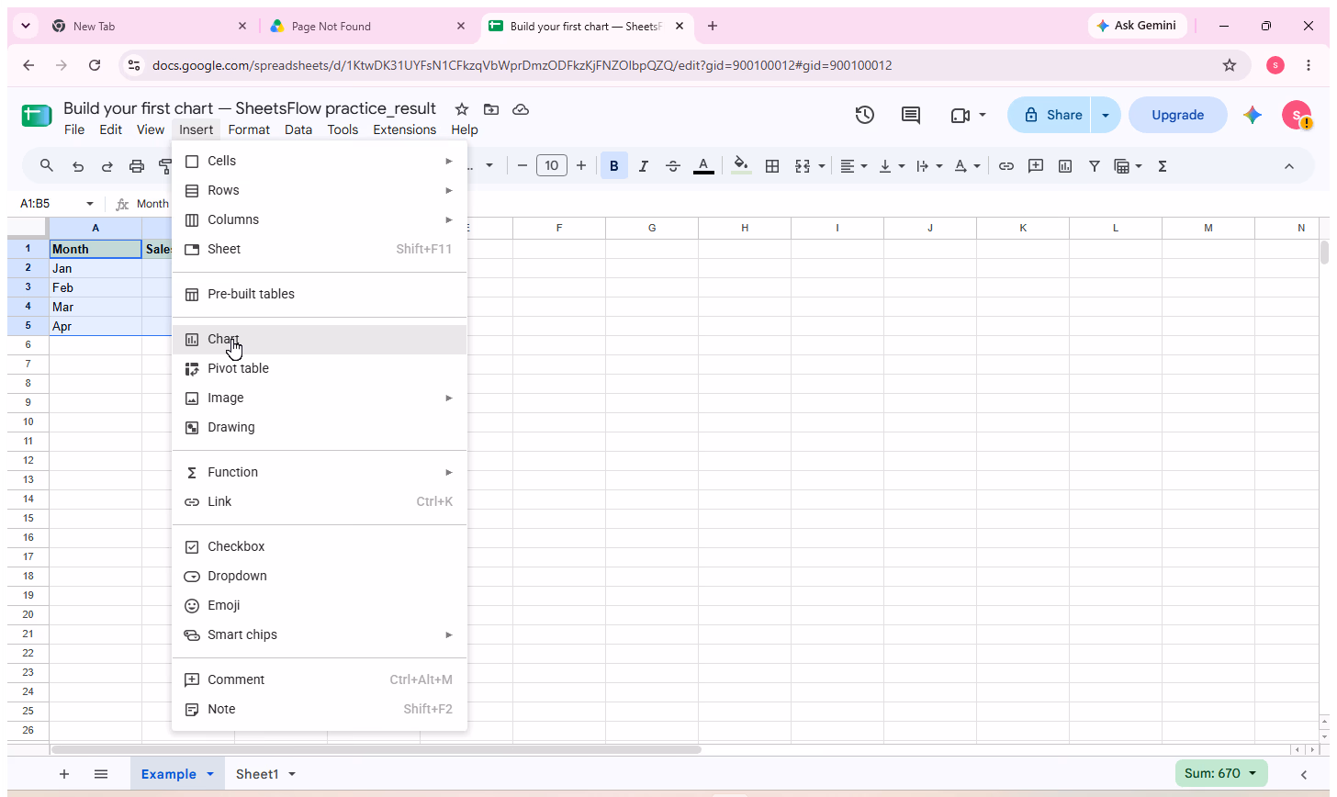Open the Extensions menu
Screen dimensions: 1337x797
click(x=405, y=129)
